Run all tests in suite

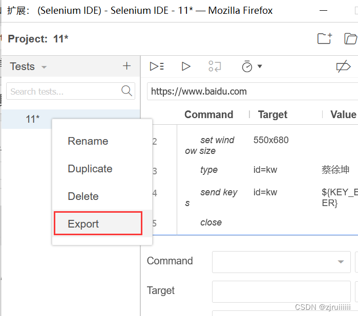(157, 66)
